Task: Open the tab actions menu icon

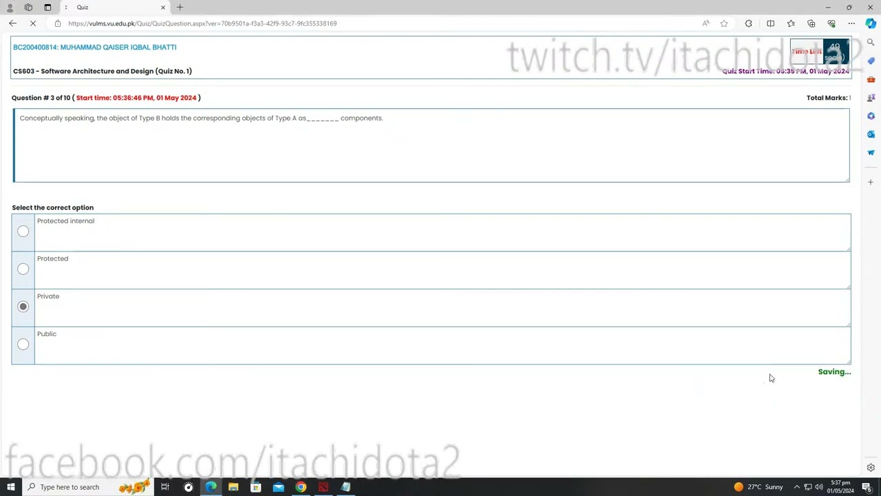Action: pyautogui.click(x=47, y=8)
